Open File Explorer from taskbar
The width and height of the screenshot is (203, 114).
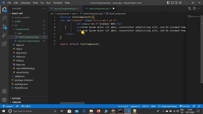91,111
